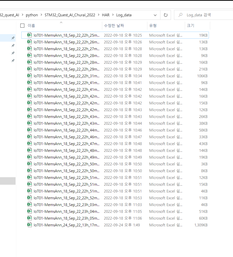The width and height of the screenshot is (233, 257).
Task: Click the type cell in the 23h_04m row
Action: click(166, 211)
